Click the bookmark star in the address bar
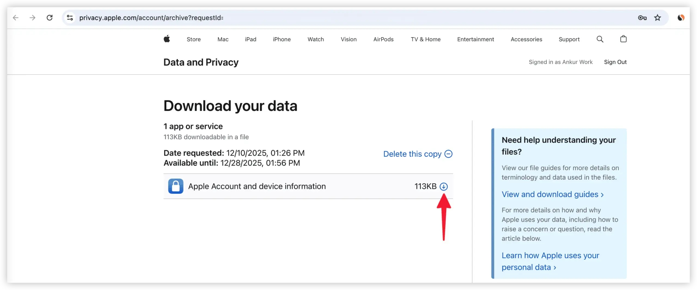 coord(658,18)
